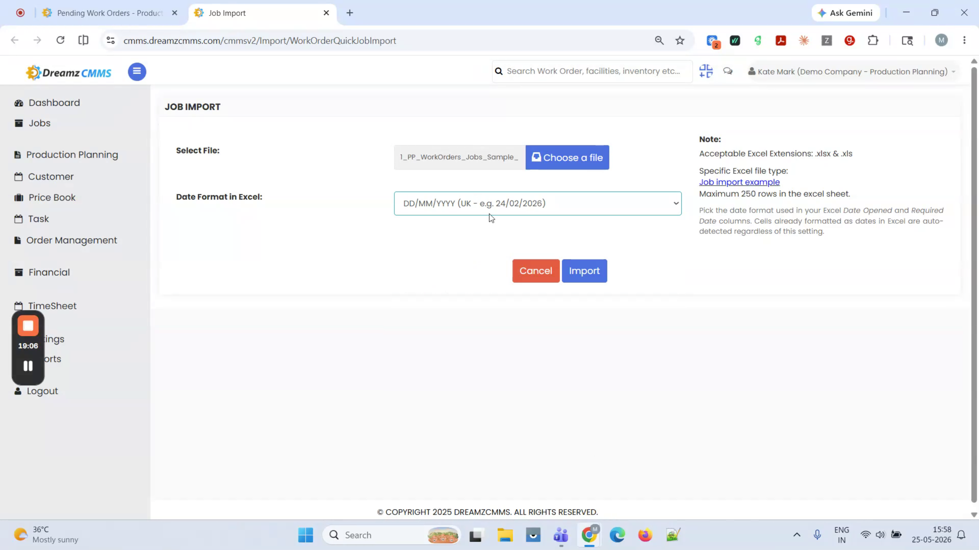Switch to the Pending Work Orders tab
This screenshot has height=550, width=979.
tap(109, 13)
